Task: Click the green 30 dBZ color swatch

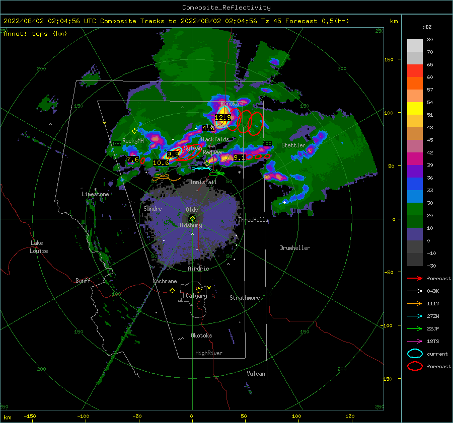Action: click(x=415, y=209)
